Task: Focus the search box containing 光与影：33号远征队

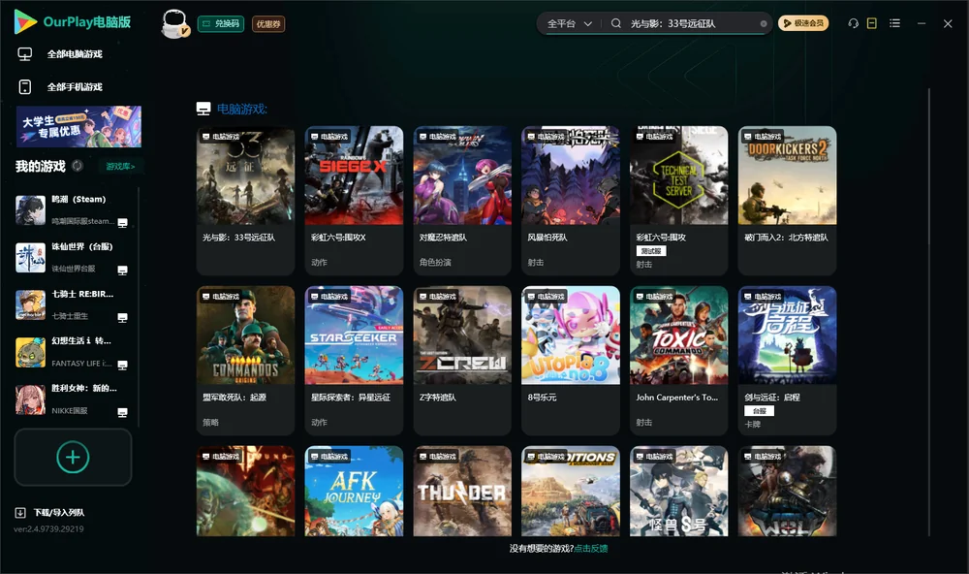Action: click(x=692, y=23)
